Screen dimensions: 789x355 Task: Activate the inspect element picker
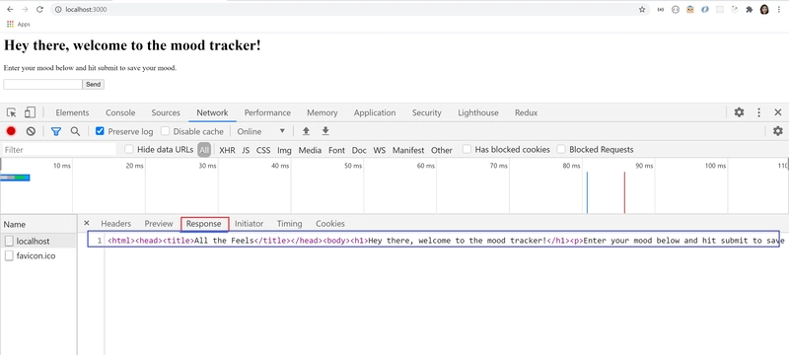tap(12, 112)
